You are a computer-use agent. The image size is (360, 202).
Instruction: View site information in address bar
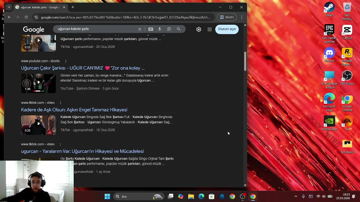(36, 17)
